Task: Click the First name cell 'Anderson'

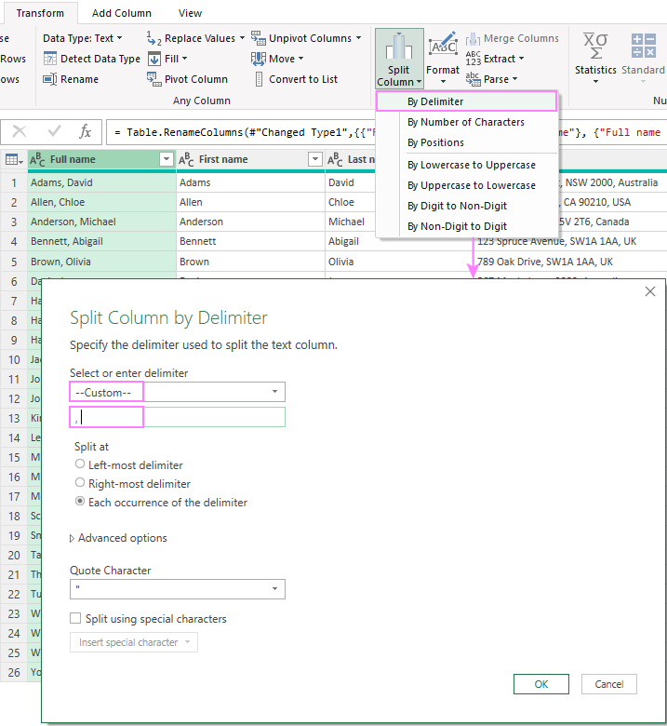Action: click(x=250, y=222)
